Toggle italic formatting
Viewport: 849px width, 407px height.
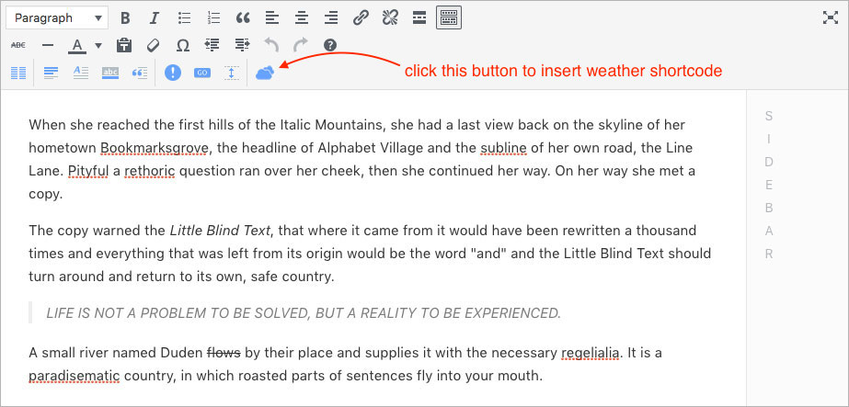pyautogui.click(x=154, y=17)
